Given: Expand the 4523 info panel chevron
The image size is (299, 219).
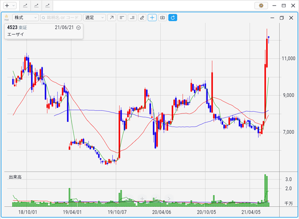Looking at the screenshot, I should click(x=78, y=28).
